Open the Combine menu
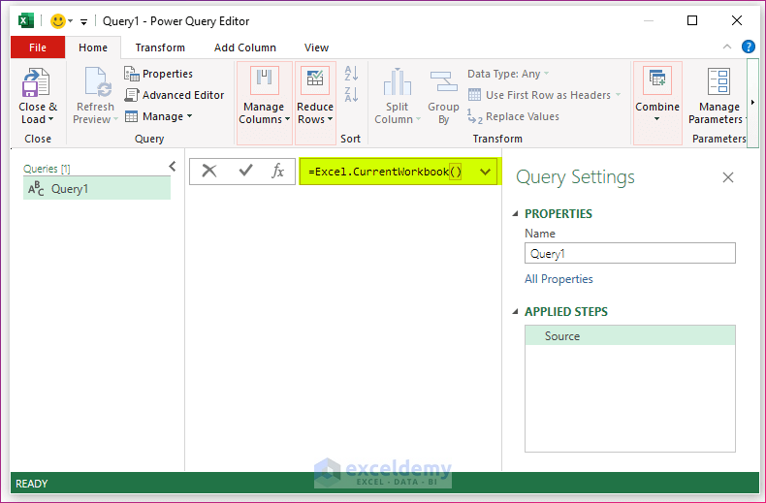The image size is (766, 503). coord(657,103)
